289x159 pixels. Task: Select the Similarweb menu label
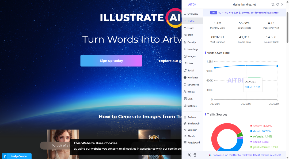(x=193, y=124)
